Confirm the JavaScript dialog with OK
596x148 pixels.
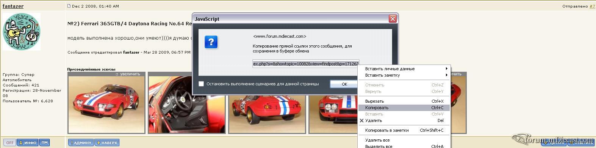[x=344, y=84]
